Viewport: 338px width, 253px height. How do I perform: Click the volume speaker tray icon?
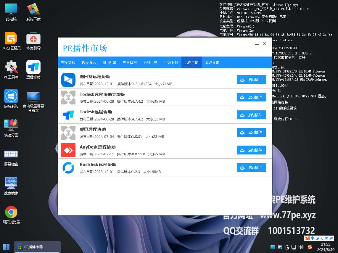coord(301,247)
